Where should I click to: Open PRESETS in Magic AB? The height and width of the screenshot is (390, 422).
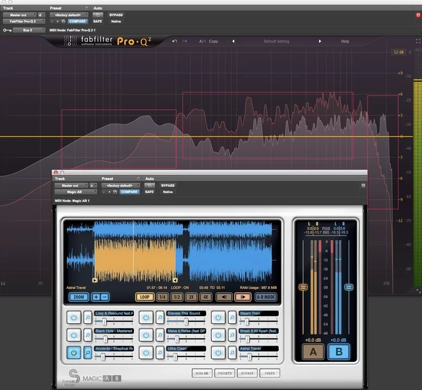coord(225,373)
